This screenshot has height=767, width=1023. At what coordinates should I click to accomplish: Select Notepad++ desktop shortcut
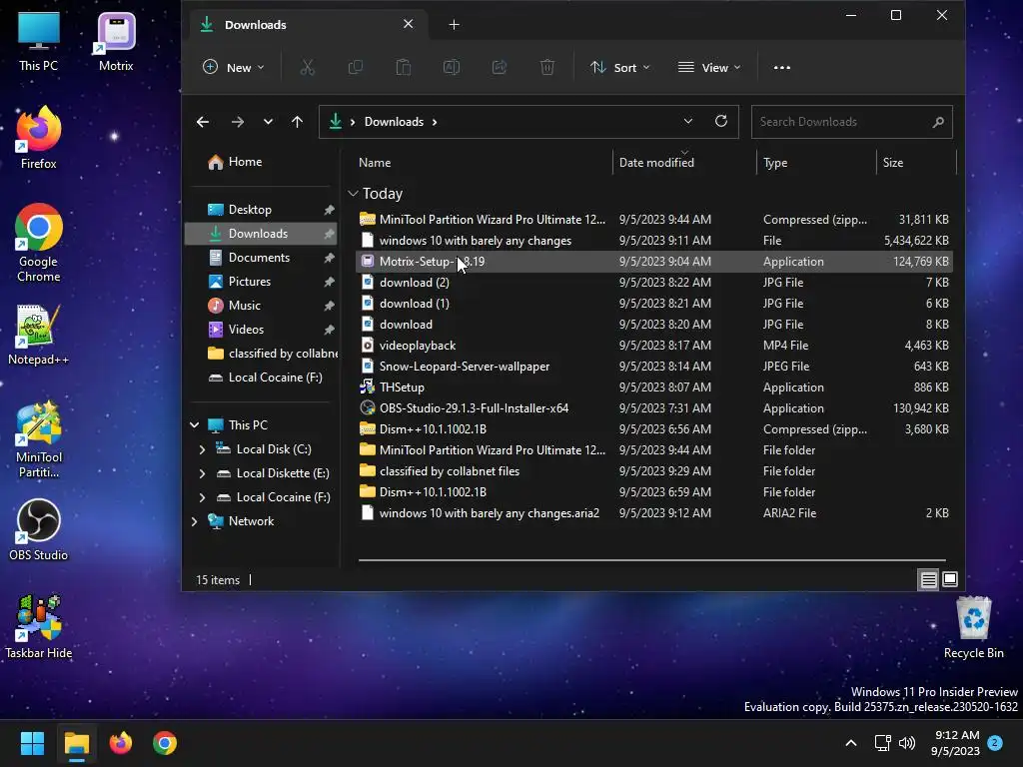(x=39, y=334)
